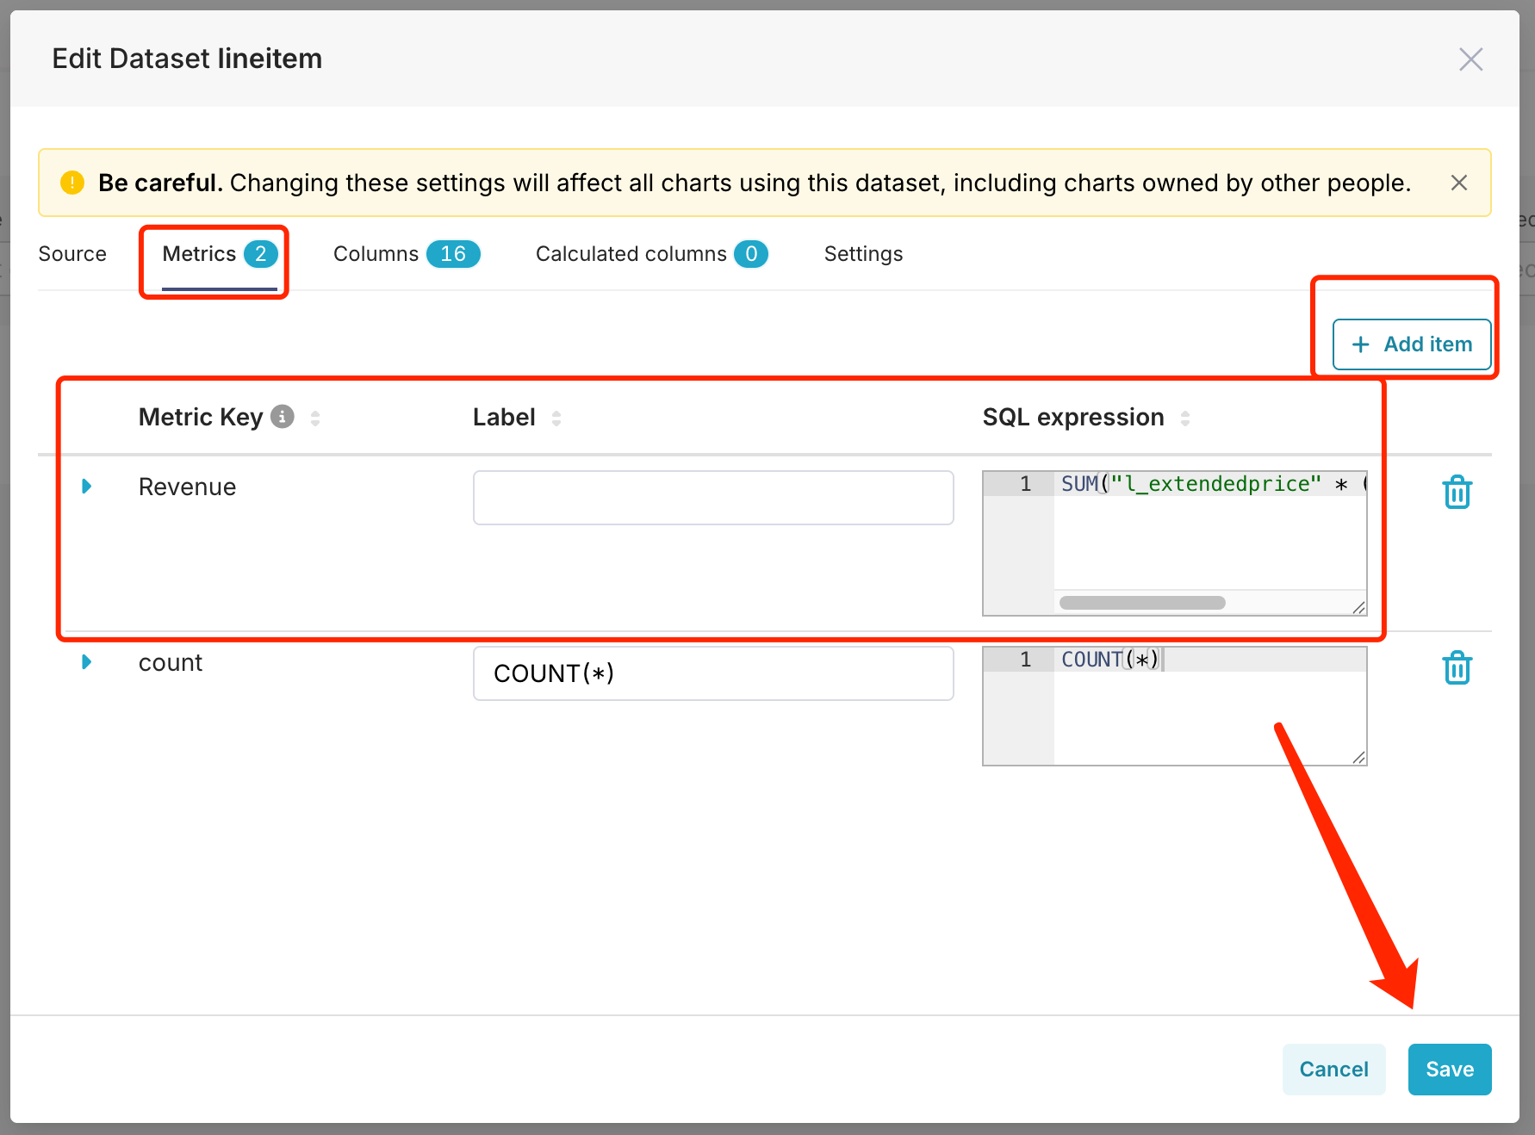Dismiss the Be careful warning banner
This screenshot has width=1535, height=1135.
point(1458,183)
